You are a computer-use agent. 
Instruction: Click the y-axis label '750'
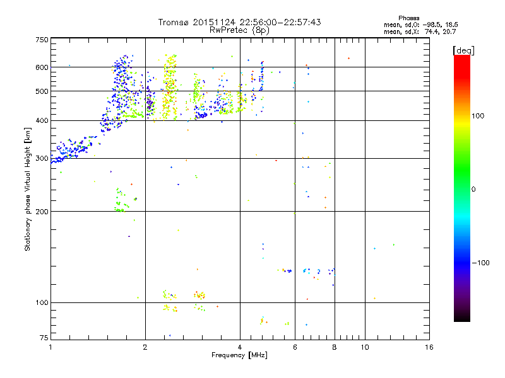click(x=42, y=40)
